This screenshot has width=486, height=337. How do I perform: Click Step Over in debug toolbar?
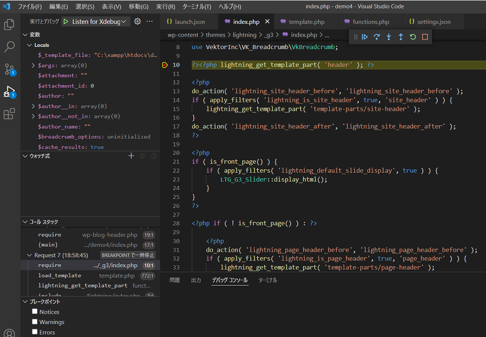coord(377,37)
